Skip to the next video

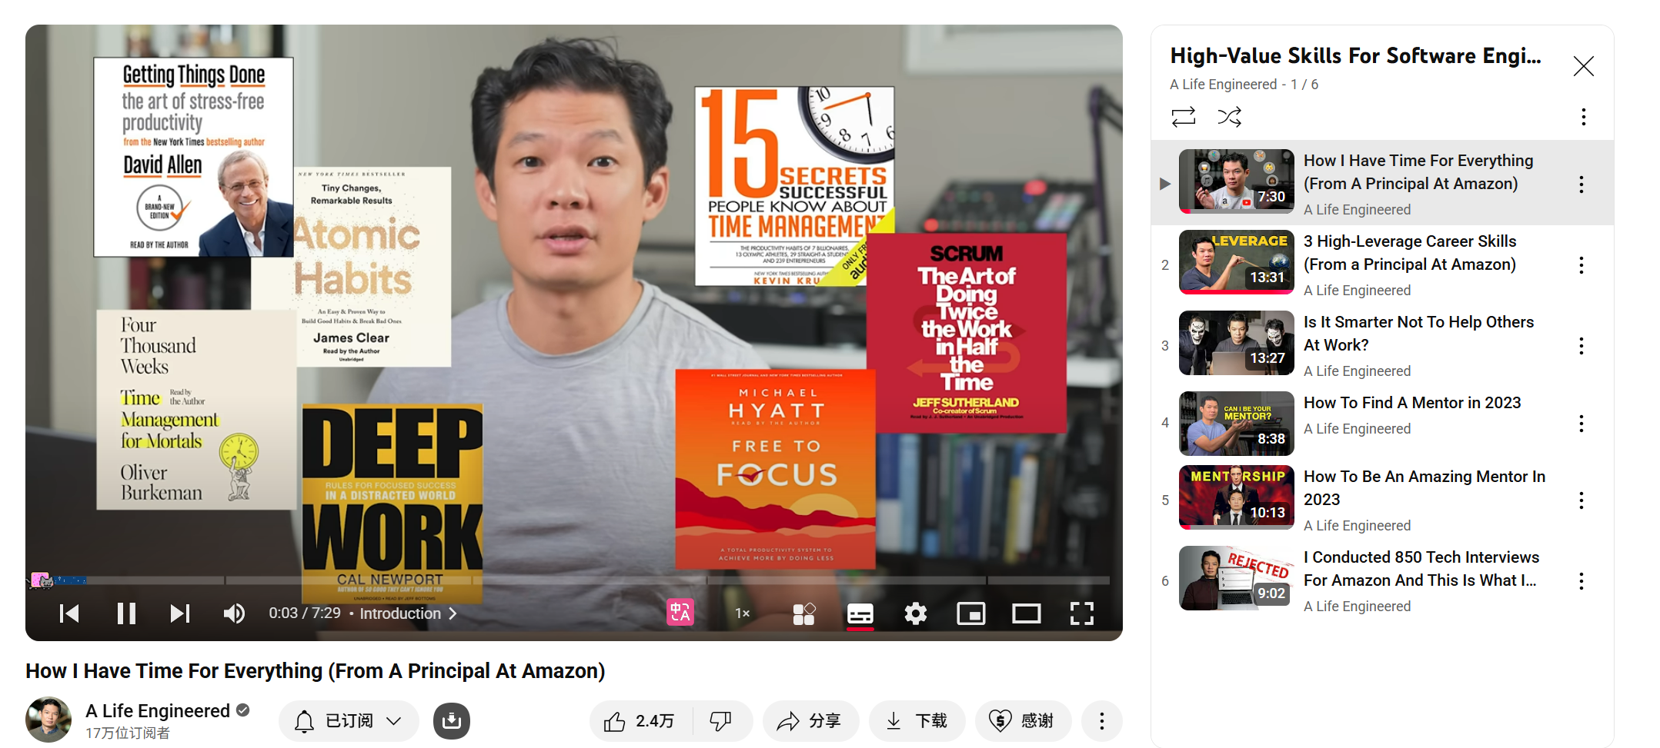click(x=180, y=613)
